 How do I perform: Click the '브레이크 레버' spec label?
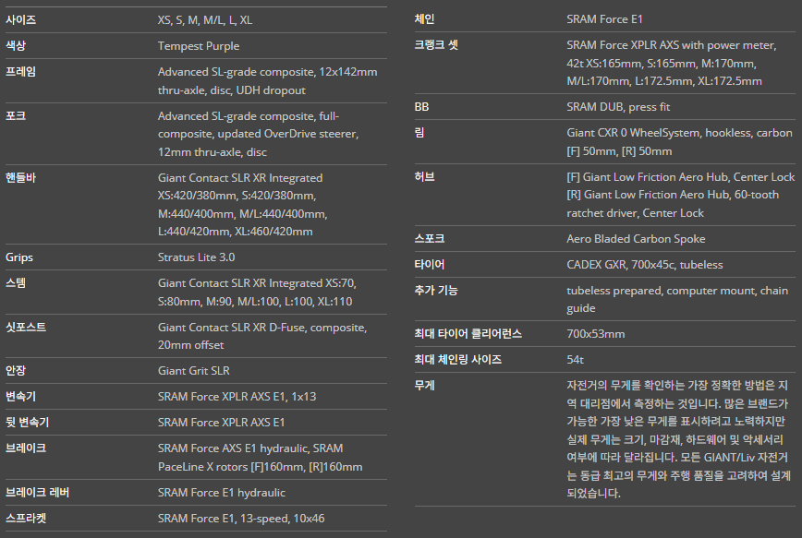(37, 493)
